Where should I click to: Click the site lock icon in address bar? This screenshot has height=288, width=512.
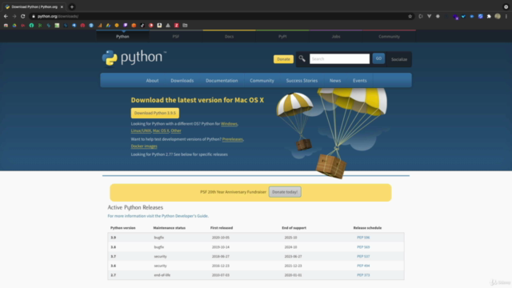[x=34, y=16]
